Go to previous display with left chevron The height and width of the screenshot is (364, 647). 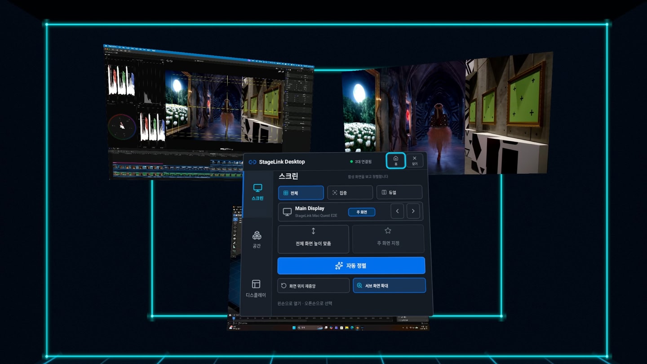[397, 211]
